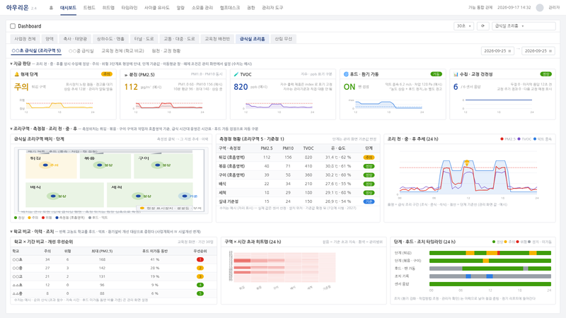The image size is (566, 318).
Task: Collapse the 지금 판단 section
Action: point(11,64)
